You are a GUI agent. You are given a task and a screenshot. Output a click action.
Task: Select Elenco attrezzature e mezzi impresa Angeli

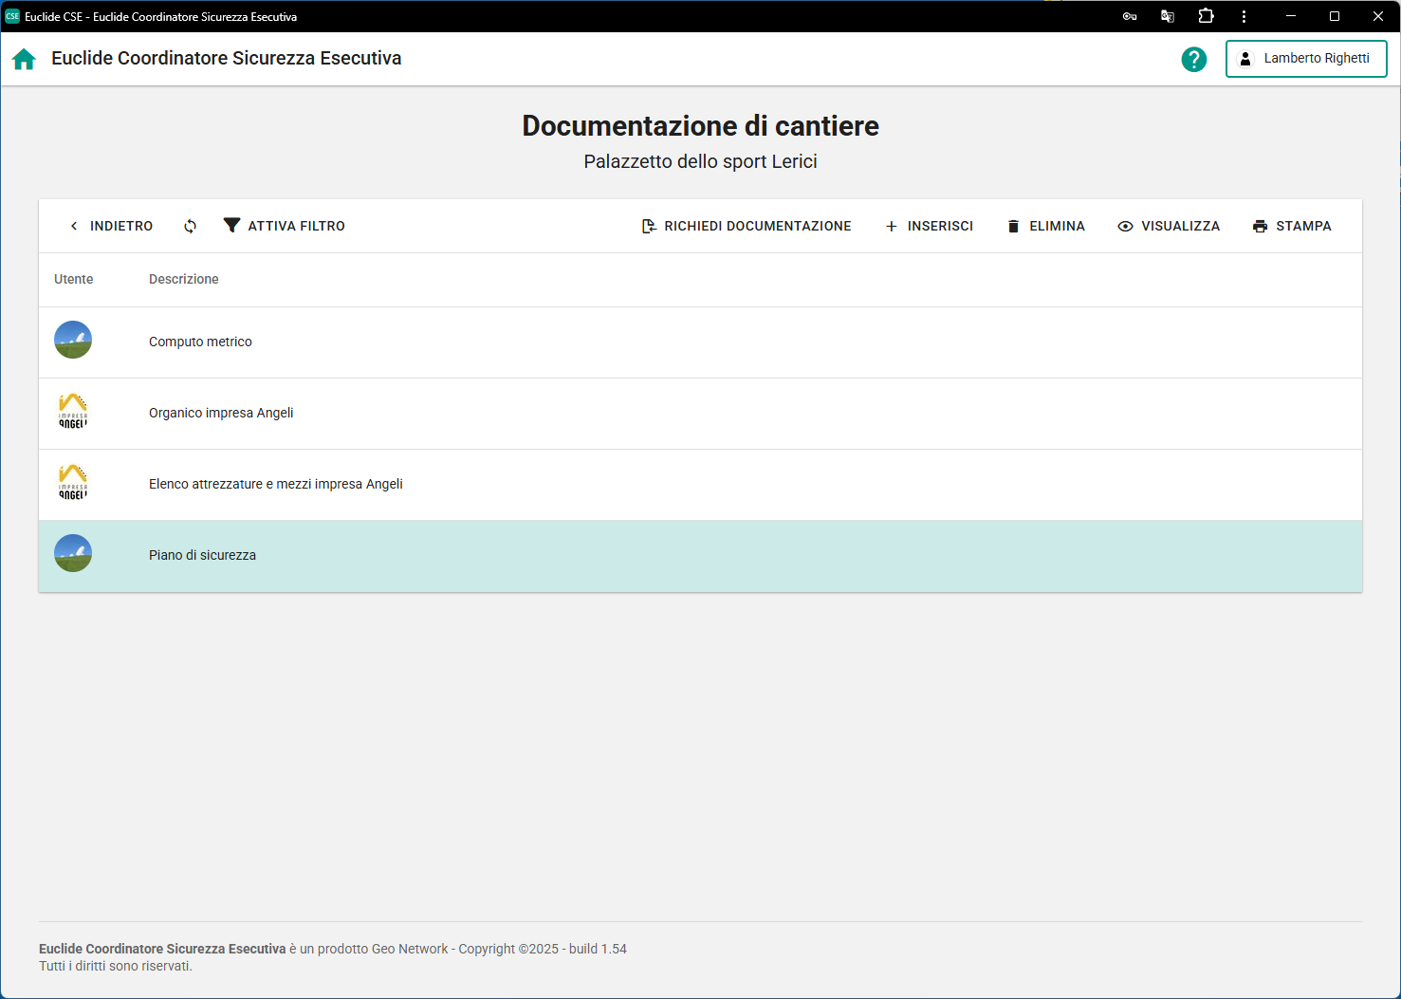coord(275,484)
